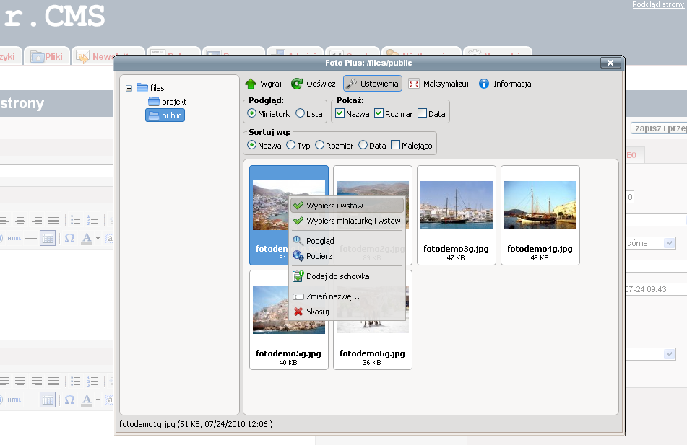Sort by Nazwa radio button
Viewport: 687px width, 445px height.
pyautogui.click(x=251, y=145)
